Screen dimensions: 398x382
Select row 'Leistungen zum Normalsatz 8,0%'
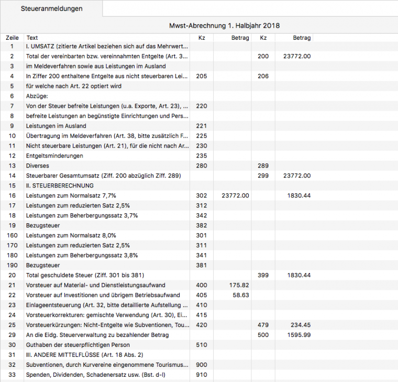pos(199,235)
